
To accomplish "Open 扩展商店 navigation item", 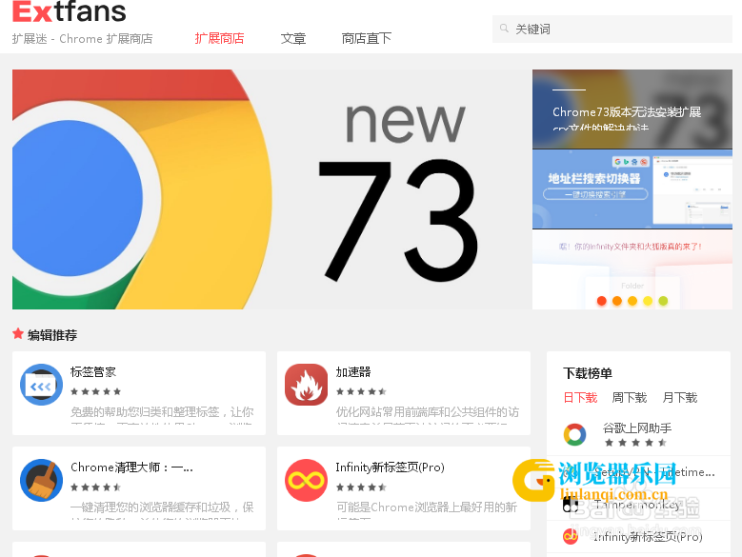I will [x=219, y=38].
